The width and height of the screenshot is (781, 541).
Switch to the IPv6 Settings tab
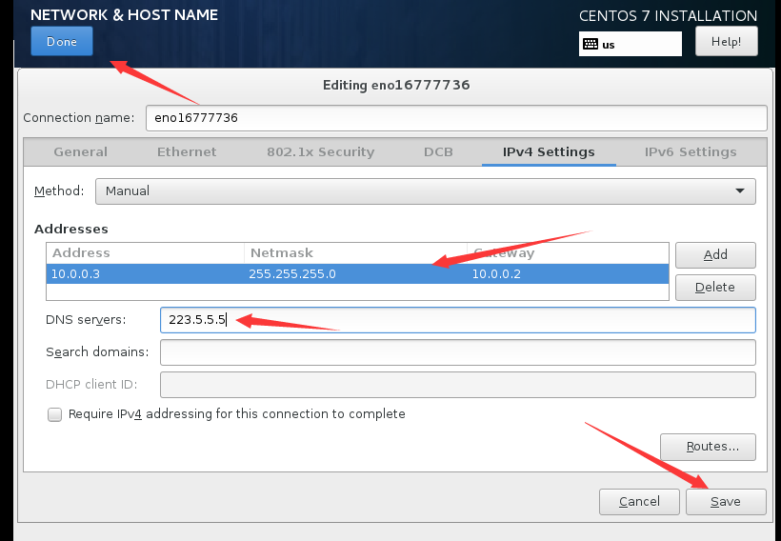pos(691,152)
